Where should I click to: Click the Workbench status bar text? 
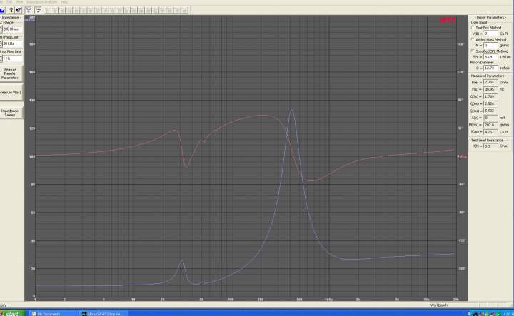coord(438,305)
